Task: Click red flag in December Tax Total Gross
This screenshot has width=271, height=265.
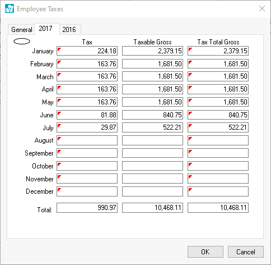Action: [190, 190]
